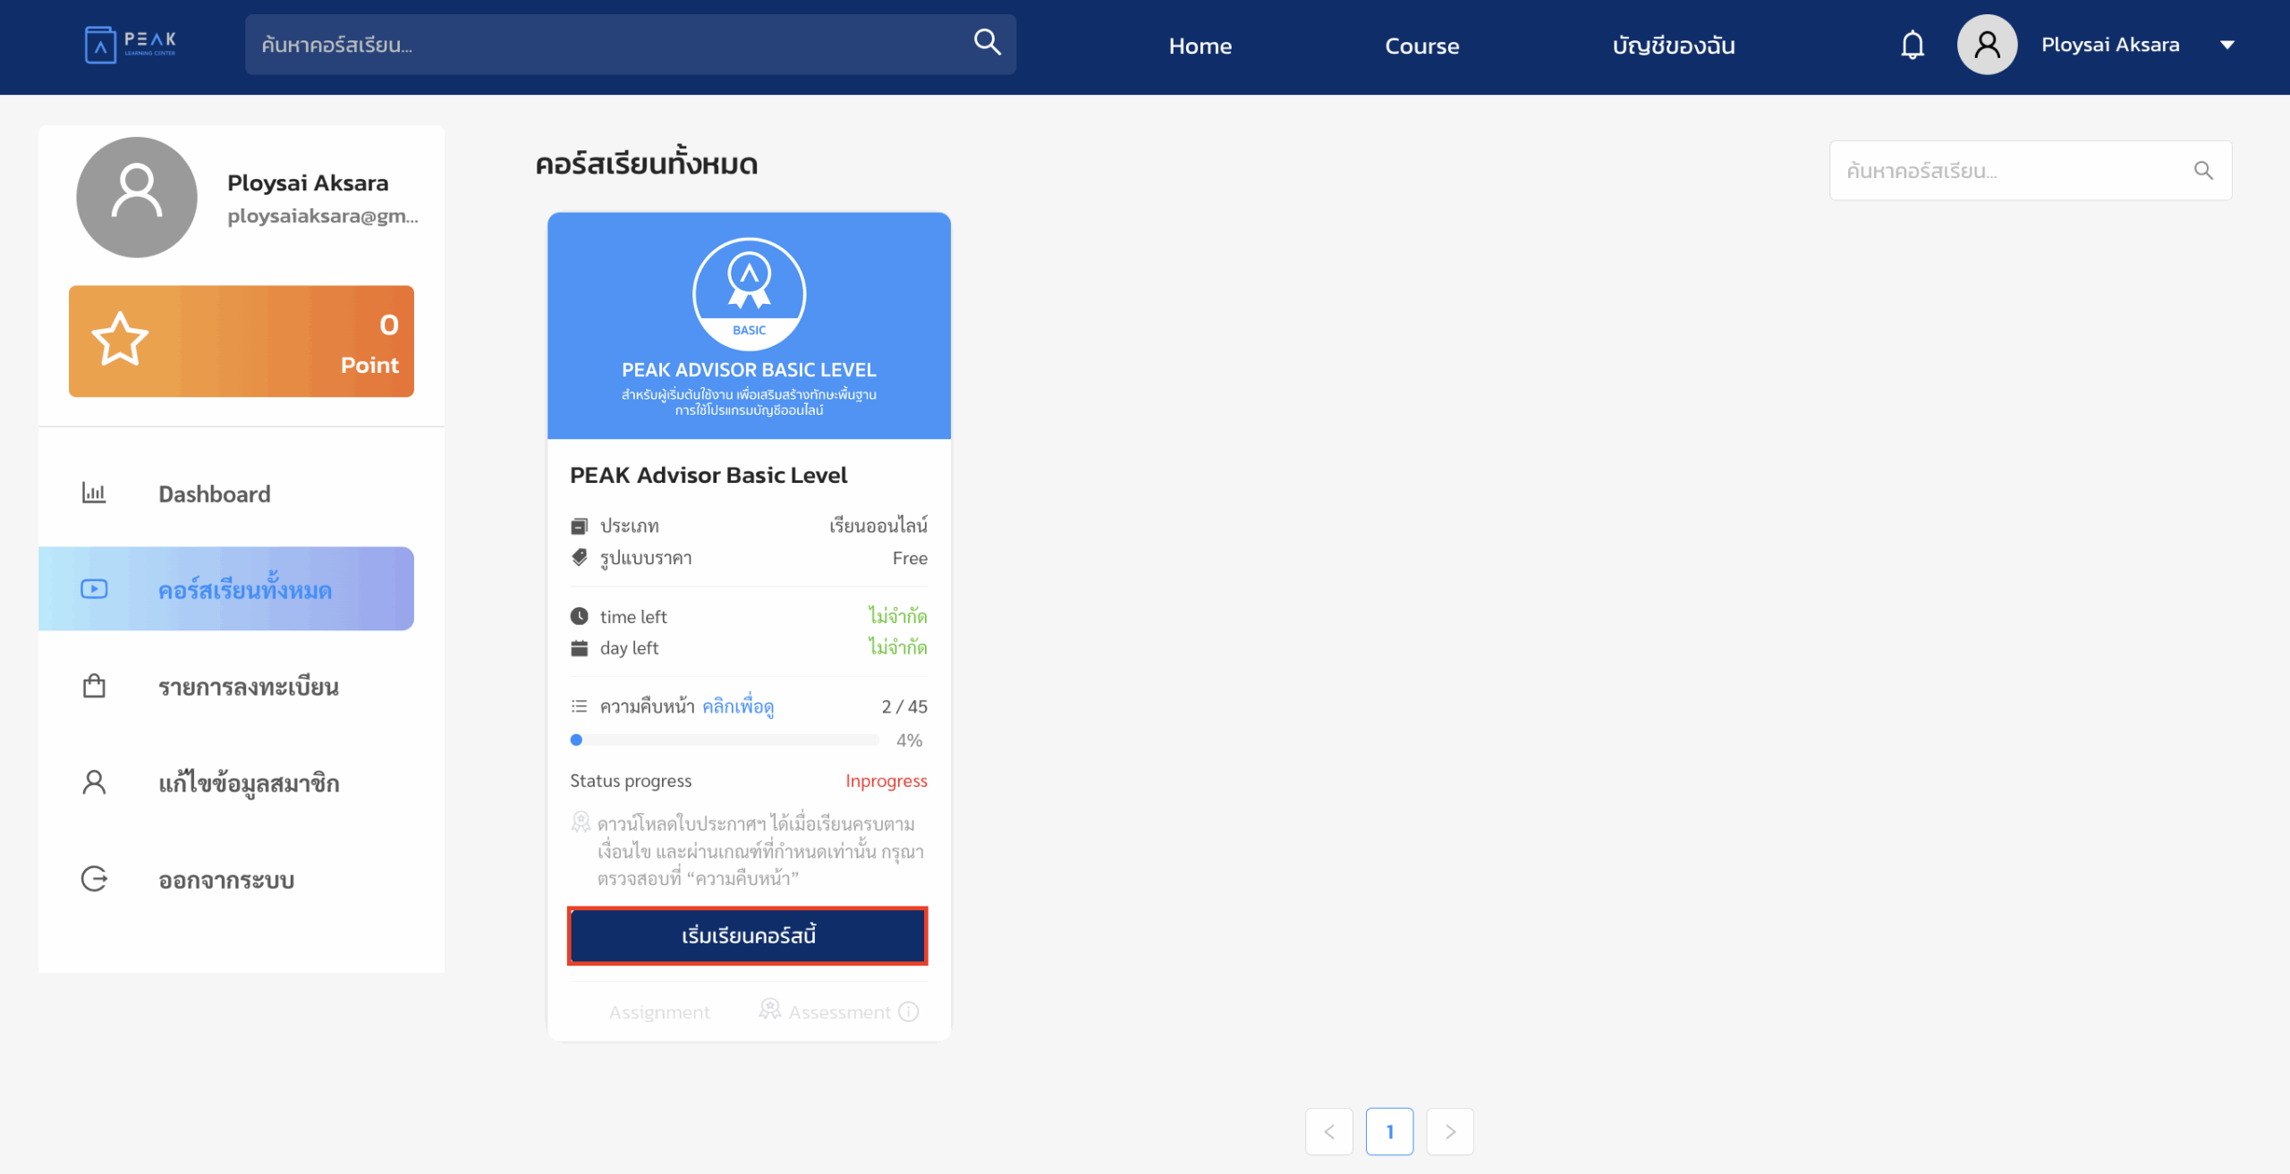The width and height of the screenshot is (2290, 1174).
Task: Click the เริ่มเรียนคอร์สนี้ button
Action: point(748,935)
